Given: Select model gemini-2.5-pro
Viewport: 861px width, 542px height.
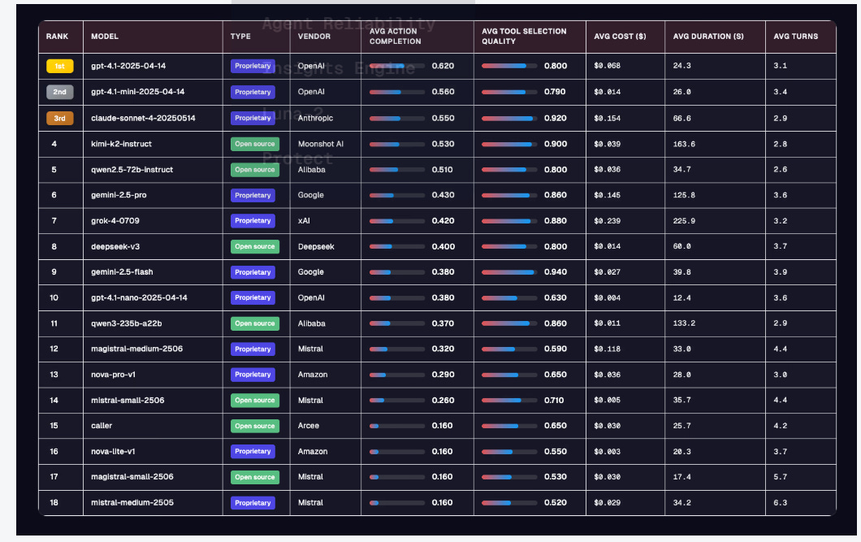Looking at the screenshot, I should pyautogui.click(x=119, y=195).
